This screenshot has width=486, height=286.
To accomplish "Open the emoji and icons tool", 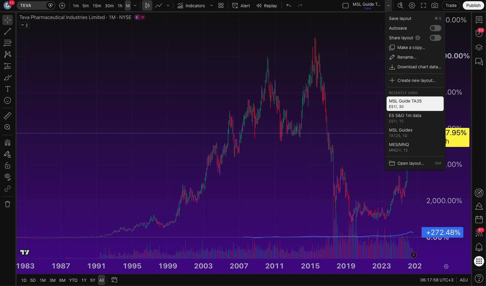I will coord(7,101).
